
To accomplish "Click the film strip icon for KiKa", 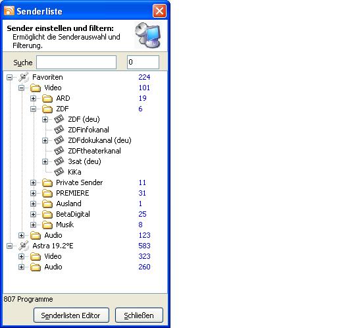I will click(x=59, y=172).
